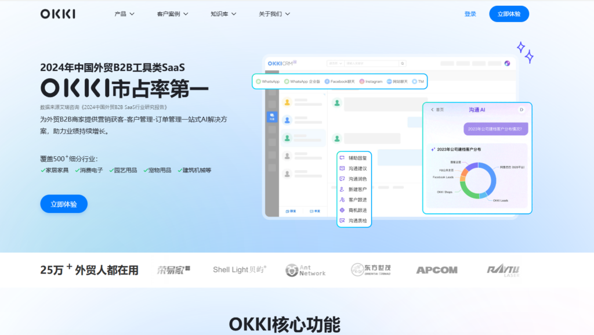Viewport: 594px width, 335px height.
Task: Select the WhatsApp channel icon
Action: (258, 81)
